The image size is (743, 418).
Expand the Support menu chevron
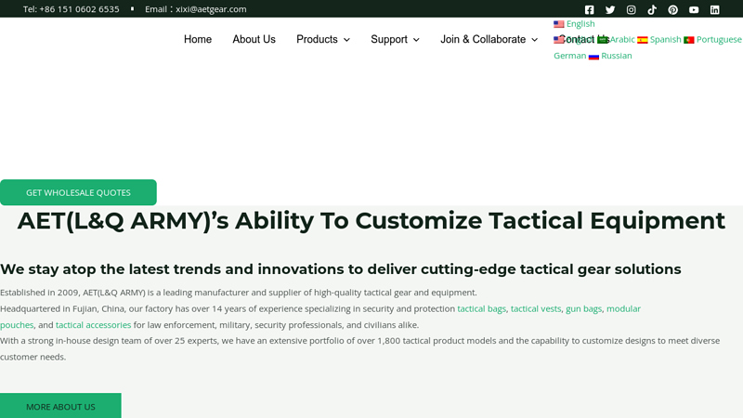(x=416, y=40)
